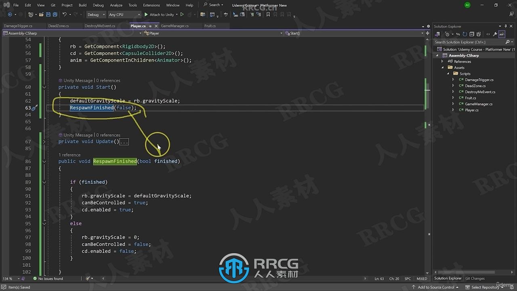This screenshot has height=291, width=517.
Task: Click the MIXED line endings indicator
Action: click(422, 278)
